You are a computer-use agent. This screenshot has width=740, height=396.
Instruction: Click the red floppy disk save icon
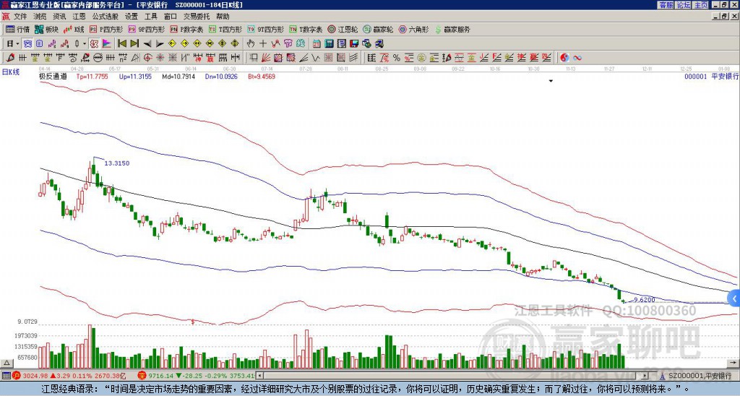[x=354, y=44]
